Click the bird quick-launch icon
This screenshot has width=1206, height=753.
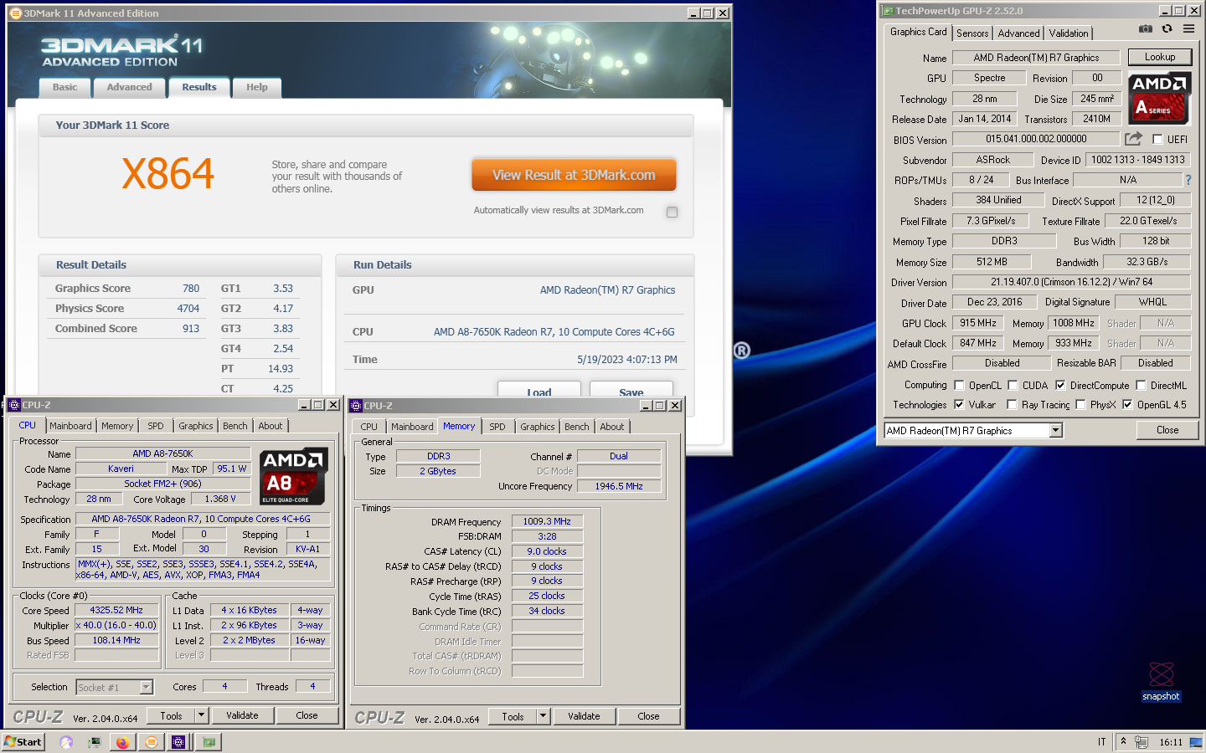click(66, 742)
